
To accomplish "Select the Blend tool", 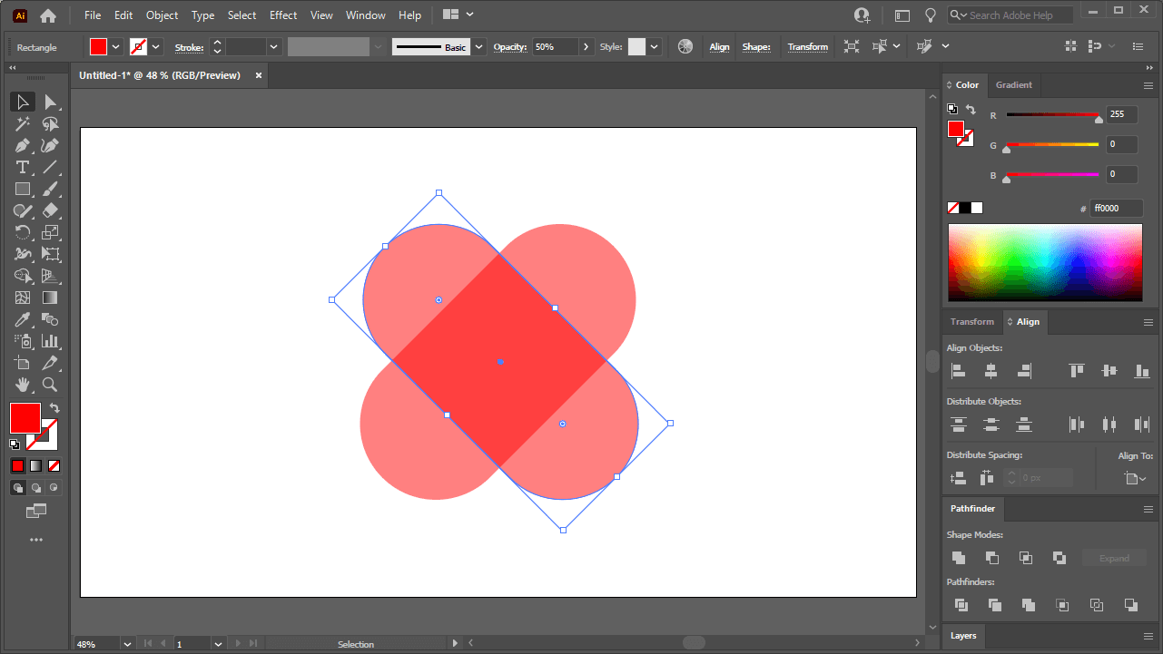I will tap(50, 319).
